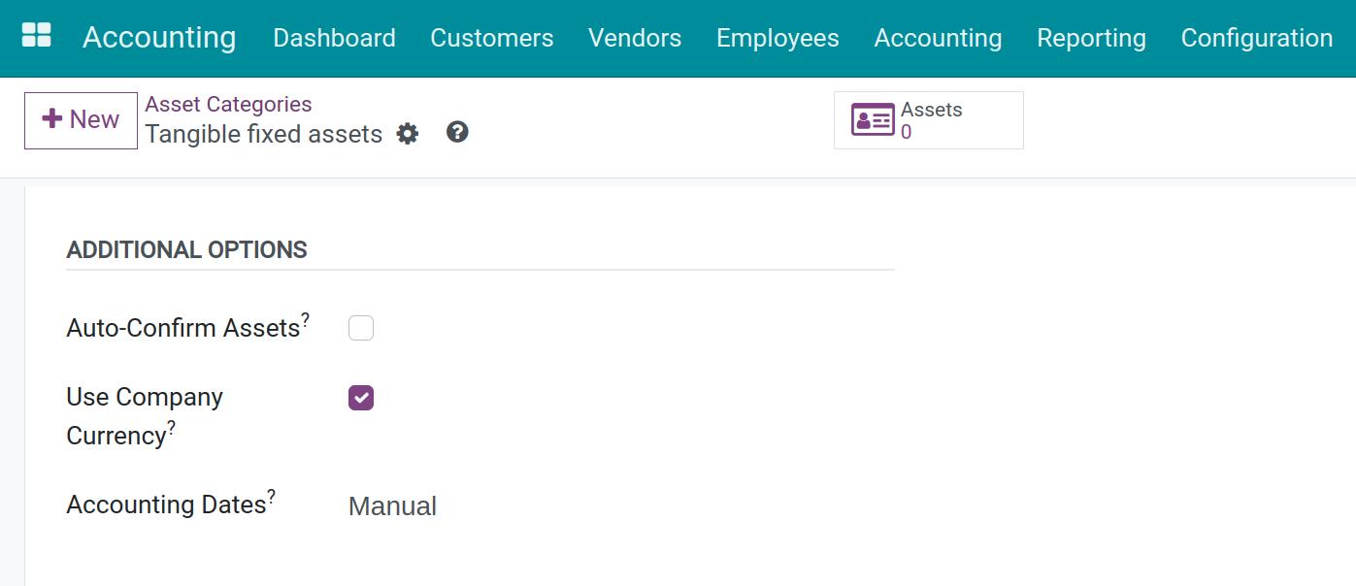Open the Accounting Dates Manual selection
Screen dimensions: 1356x586
coord(392,506)
